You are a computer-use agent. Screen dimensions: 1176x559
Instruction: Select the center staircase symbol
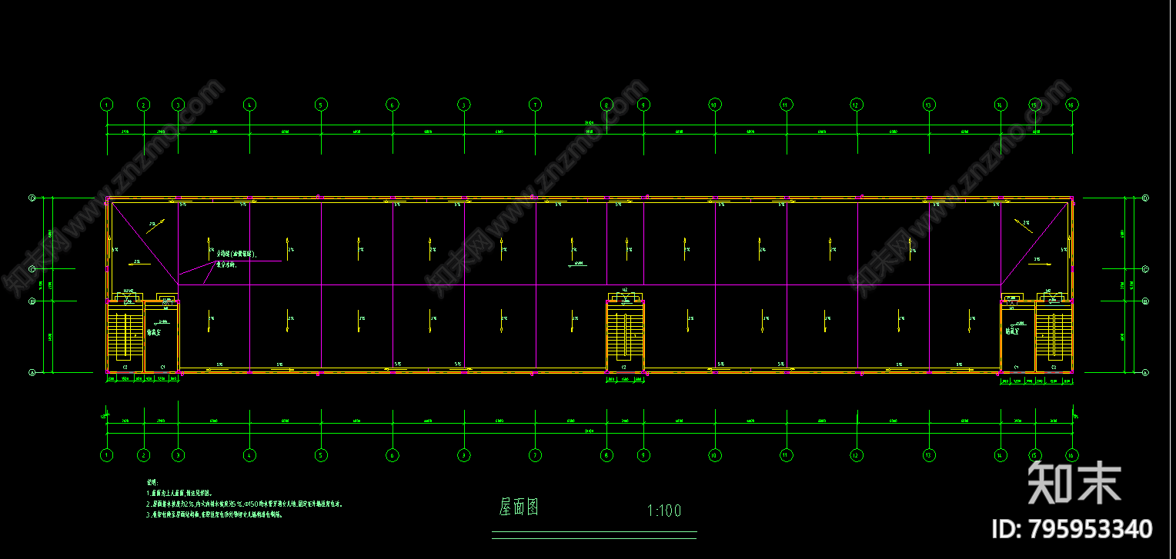[x=625, y=331]
